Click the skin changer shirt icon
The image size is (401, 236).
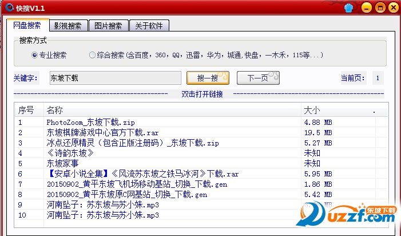pos(350,8)
